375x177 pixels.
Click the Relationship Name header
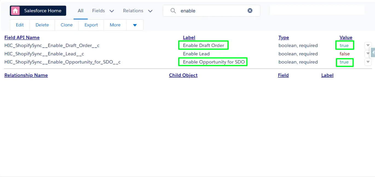(x=26, y=75)
